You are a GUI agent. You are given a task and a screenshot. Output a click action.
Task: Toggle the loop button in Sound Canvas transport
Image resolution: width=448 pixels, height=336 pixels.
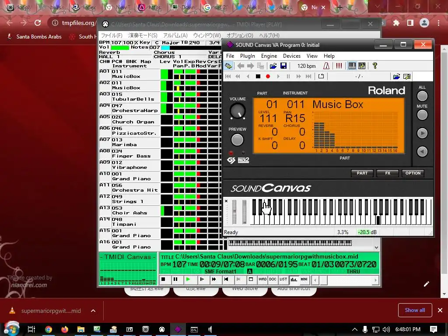(x=321, y=76)
